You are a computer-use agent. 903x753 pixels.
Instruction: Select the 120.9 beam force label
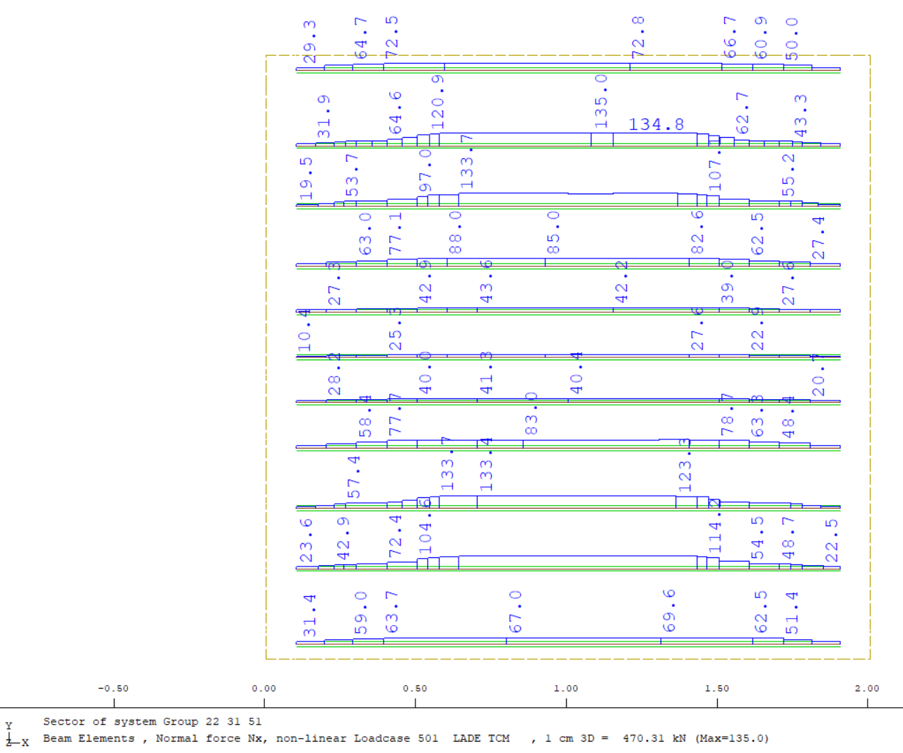[x=438, y=101]
